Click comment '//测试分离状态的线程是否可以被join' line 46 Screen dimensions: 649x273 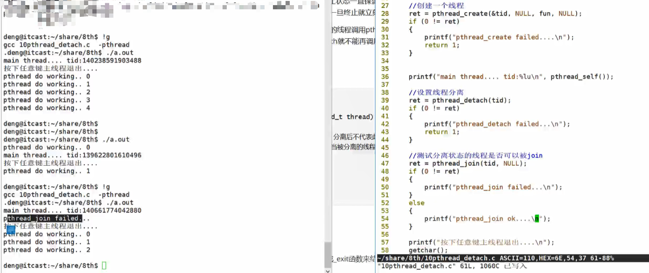pyautogui.click(x=475, y=156)
